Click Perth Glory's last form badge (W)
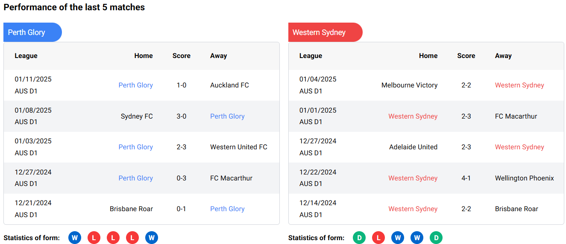Screen dimensions: 566x244 pos(152,238)
